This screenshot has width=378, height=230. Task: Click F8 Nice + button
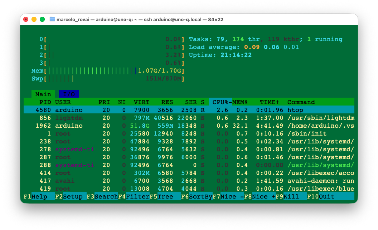pos(260,196)
